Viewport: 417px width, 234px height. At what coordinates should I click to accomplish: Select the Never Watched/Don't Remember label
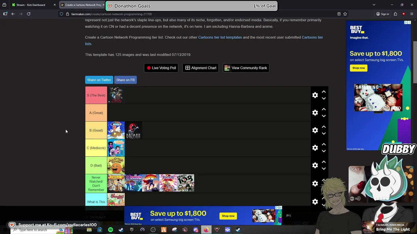tap(96, 184)
